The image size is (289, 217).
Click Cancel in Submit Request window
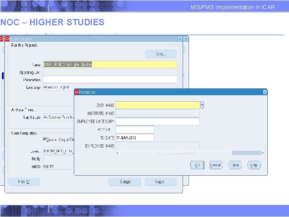tap(161, 182)
